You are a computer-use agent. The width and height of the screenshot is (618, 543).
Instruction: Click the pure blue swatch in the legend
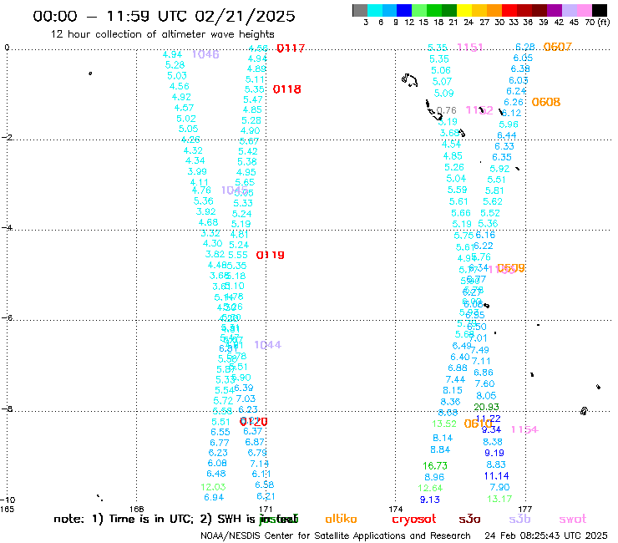(404, 10)
